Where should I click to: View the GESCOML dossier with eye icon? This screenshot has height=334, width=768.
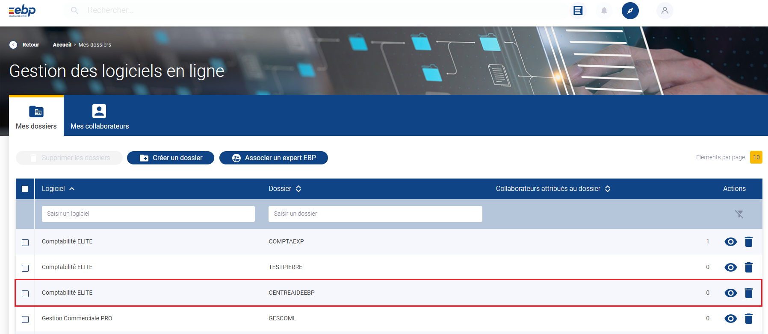click(x=731, y=319)
